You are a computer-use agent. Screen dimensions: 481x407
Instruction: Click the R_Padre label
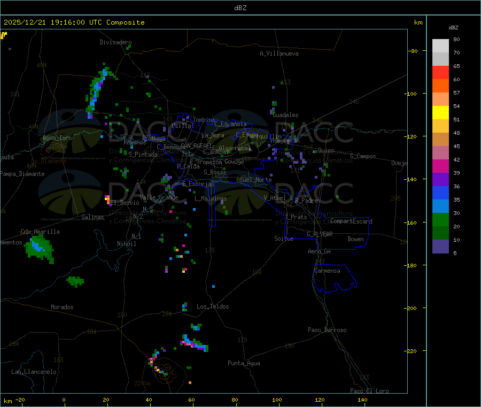[306, 201]
